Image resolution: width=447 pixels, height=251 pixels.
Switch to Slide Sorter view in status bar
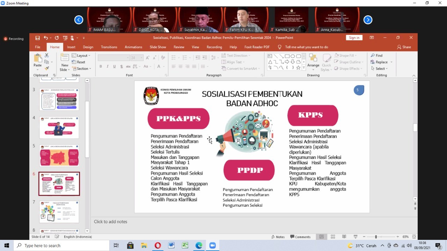coord(333,237)
